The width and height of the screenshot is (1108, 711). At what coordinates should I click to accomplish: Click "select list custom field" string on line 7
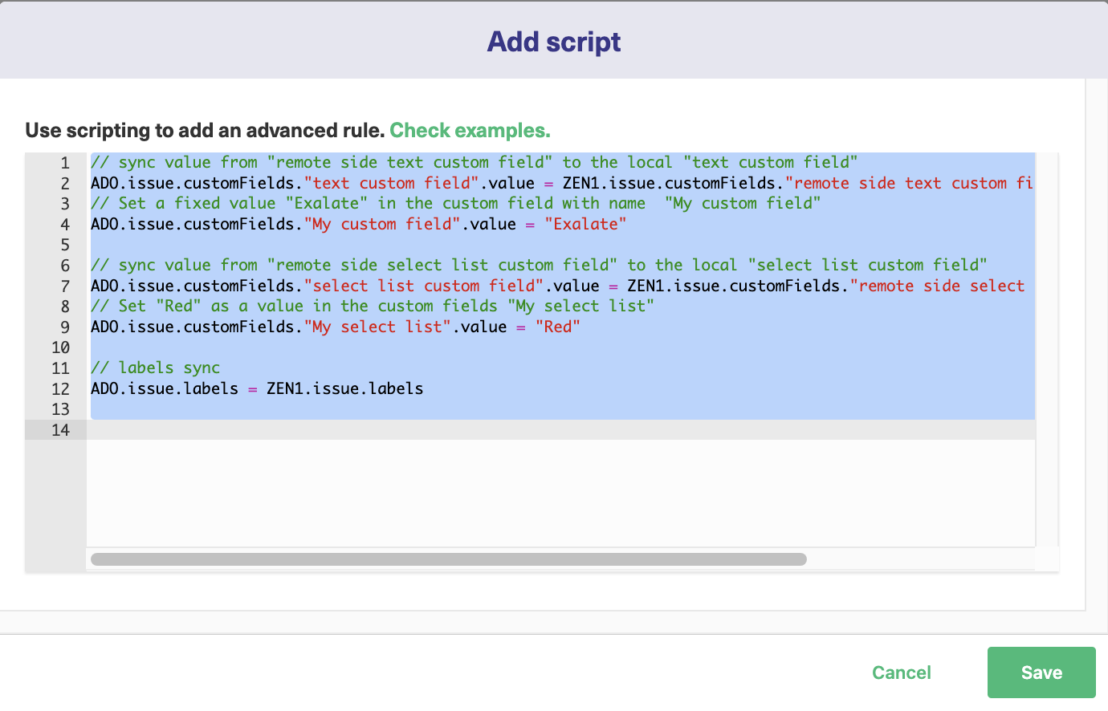click(424, 286)
